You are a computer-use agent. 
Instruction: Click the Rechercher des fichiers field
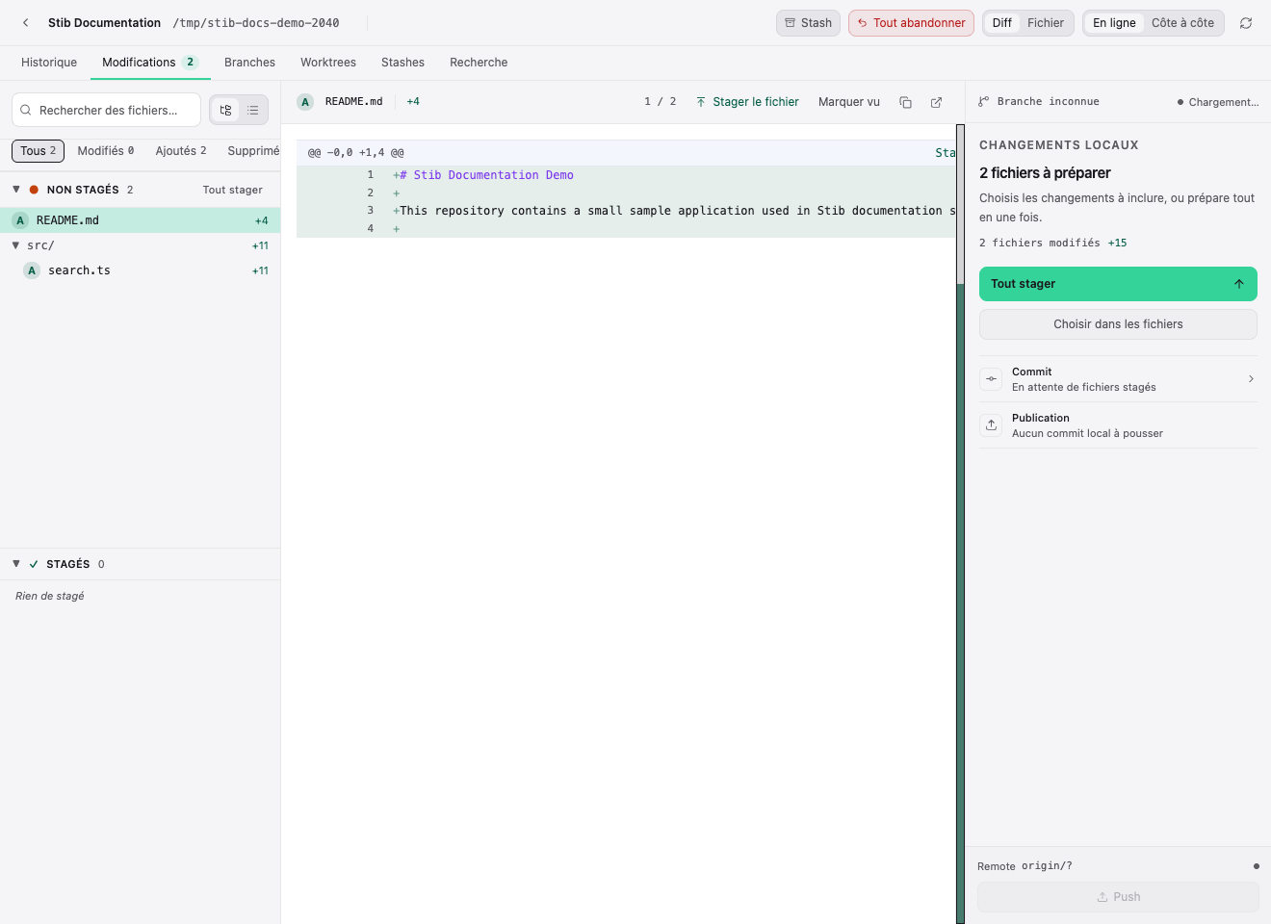coord(106,111)
